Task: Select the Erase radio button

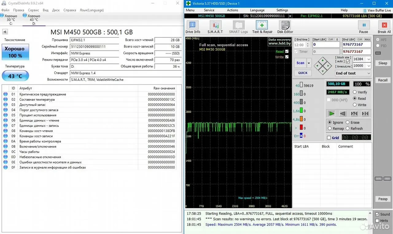Action: point(348,122)
